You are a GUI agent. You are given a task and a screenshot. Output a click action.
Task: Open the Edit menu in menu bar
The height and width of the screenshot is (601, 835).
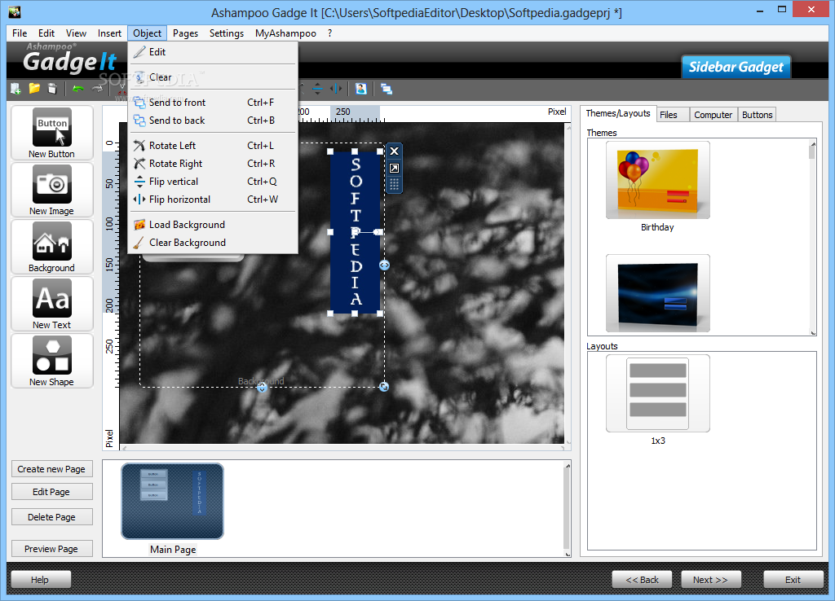coord(46,33)
